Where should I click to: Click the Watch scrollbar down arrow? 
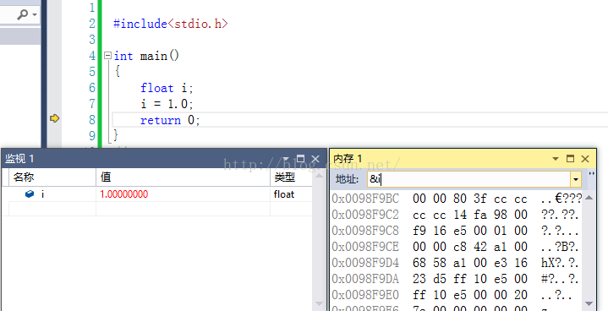(319, 303)
